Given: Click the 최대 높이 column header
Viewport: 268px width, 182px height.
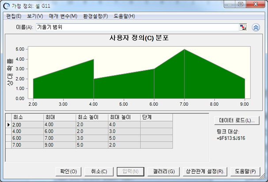Looking at the screenshot, I should coord(124,117).
